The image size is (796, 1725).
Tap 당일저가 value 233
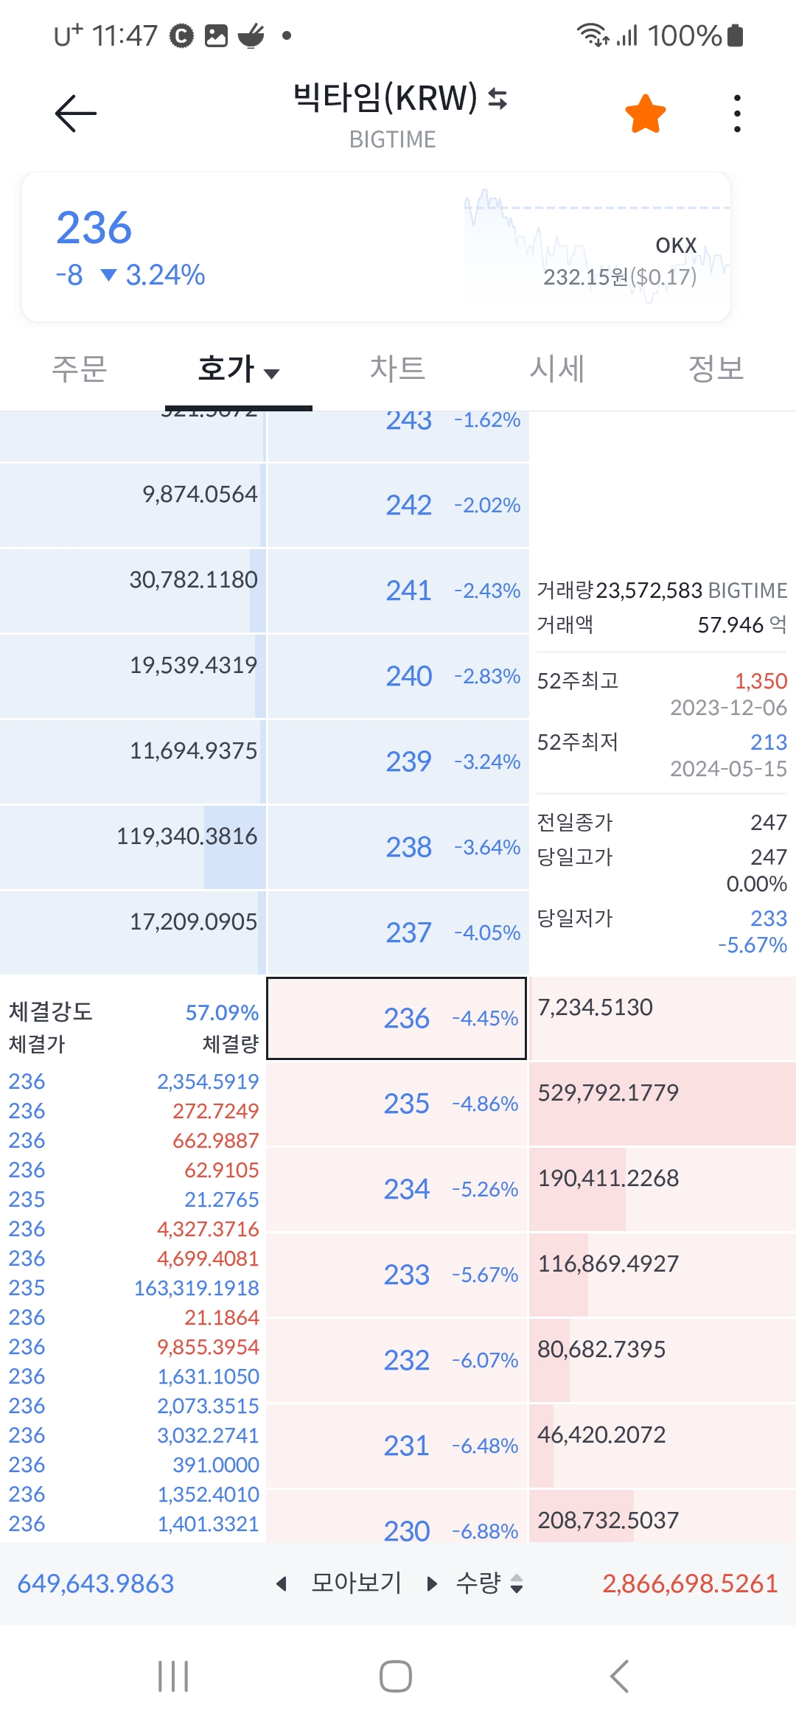[769, 919]
